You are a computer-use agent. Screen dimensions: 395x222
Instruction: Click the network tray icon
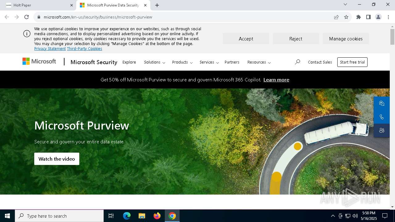pyautogui.click(x=348, y=216)
